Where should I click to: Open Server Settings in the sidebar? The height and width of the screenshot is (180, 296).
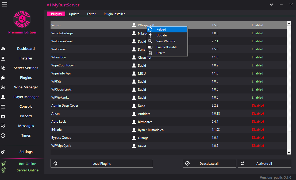tap(26, 68)
